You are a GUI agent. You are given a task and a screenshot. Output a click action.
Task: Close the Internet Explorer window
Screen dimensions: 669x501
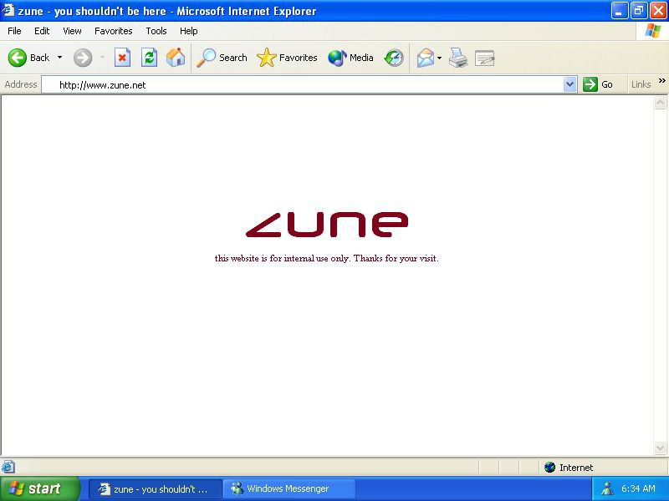658,11
